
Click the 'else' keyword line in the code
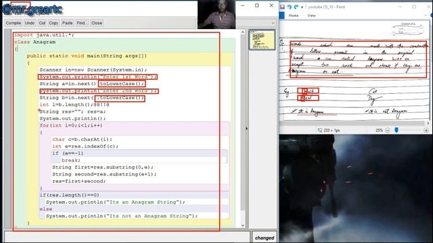tap(46, 209)
